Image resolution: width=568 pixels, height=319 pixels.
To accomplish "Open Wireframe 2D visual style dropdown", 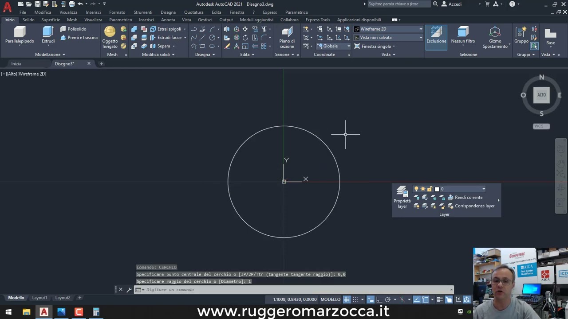I will click(388, 29).
